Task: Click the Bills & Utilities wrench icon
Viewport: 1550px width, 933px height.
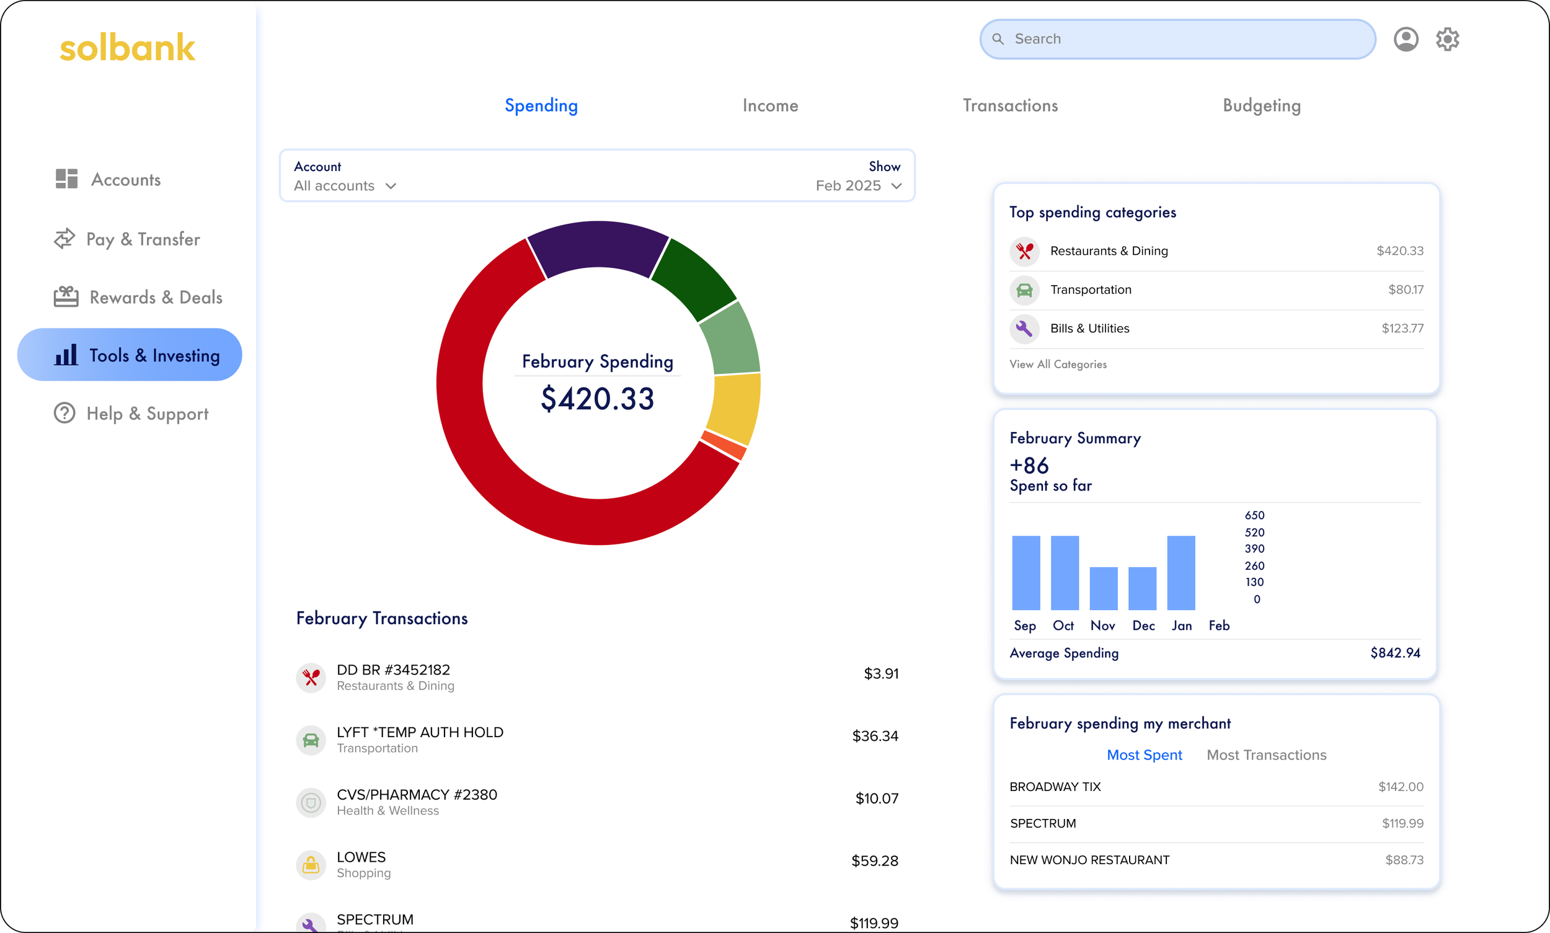Action: click(1024, 329)
